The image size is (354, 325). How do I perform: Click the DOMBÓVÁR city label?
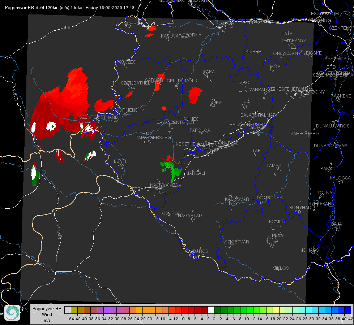269,198
